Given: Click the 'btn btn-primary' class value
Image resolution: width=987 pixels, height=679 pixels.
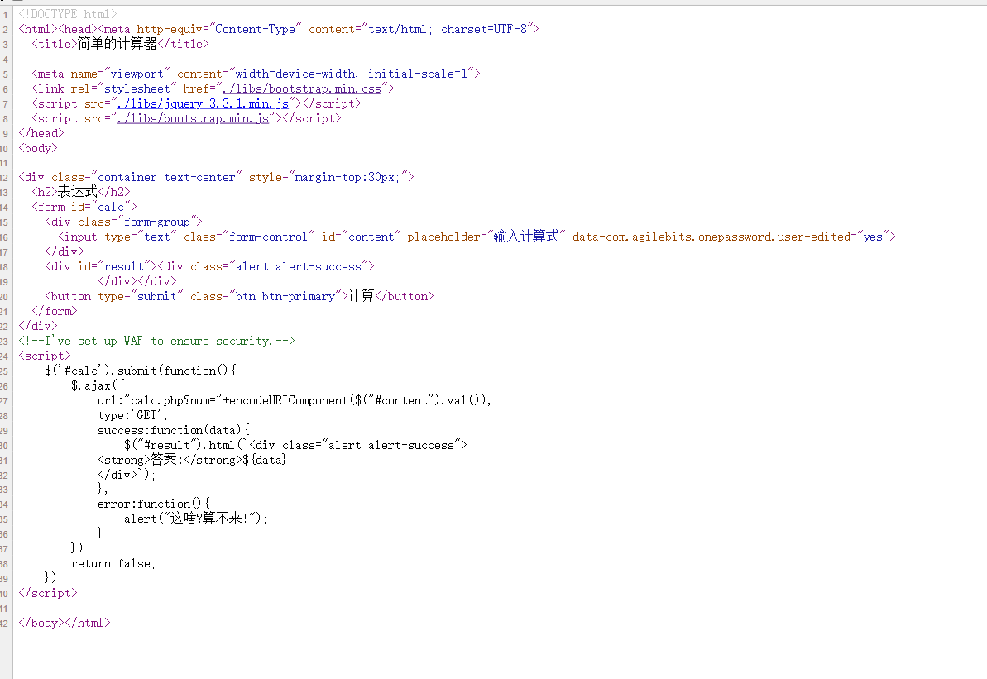Looking at the screenshot, I should click(x=285, y=296).
